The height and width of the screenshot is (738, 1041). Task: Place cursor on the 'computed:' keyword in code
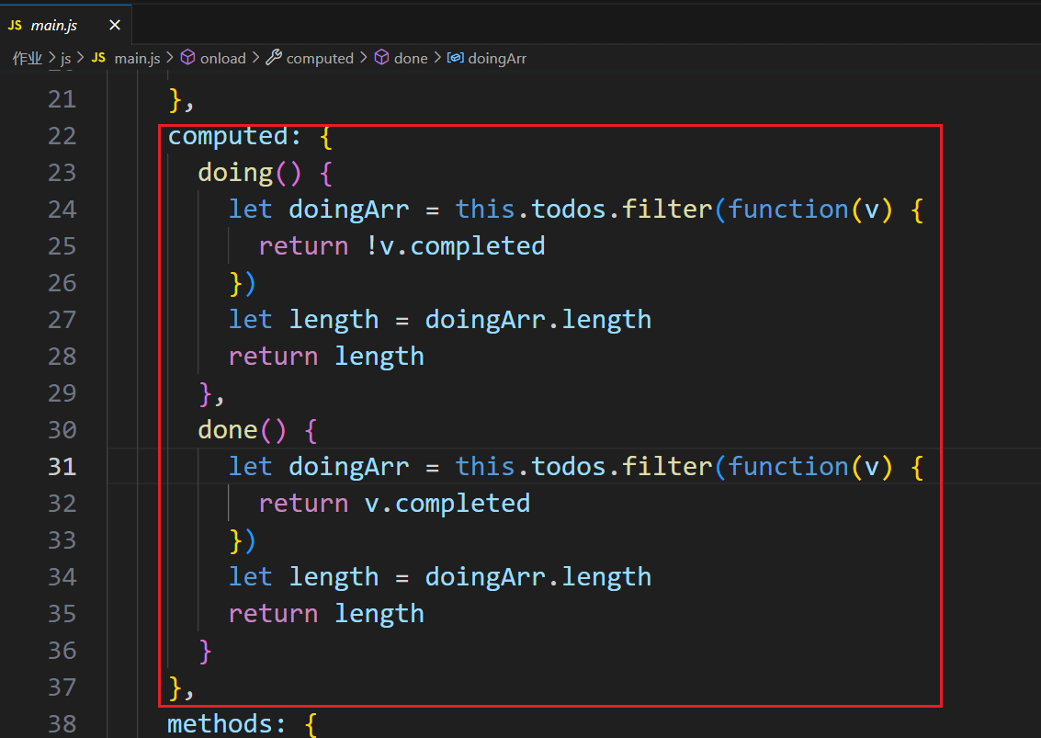[x=234, y=137]
